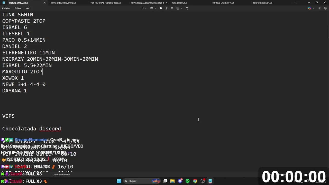Switch to TORNEO ROBLOX.txt tab
This screenshot has height=185, width=329.
tap(262, 3)
